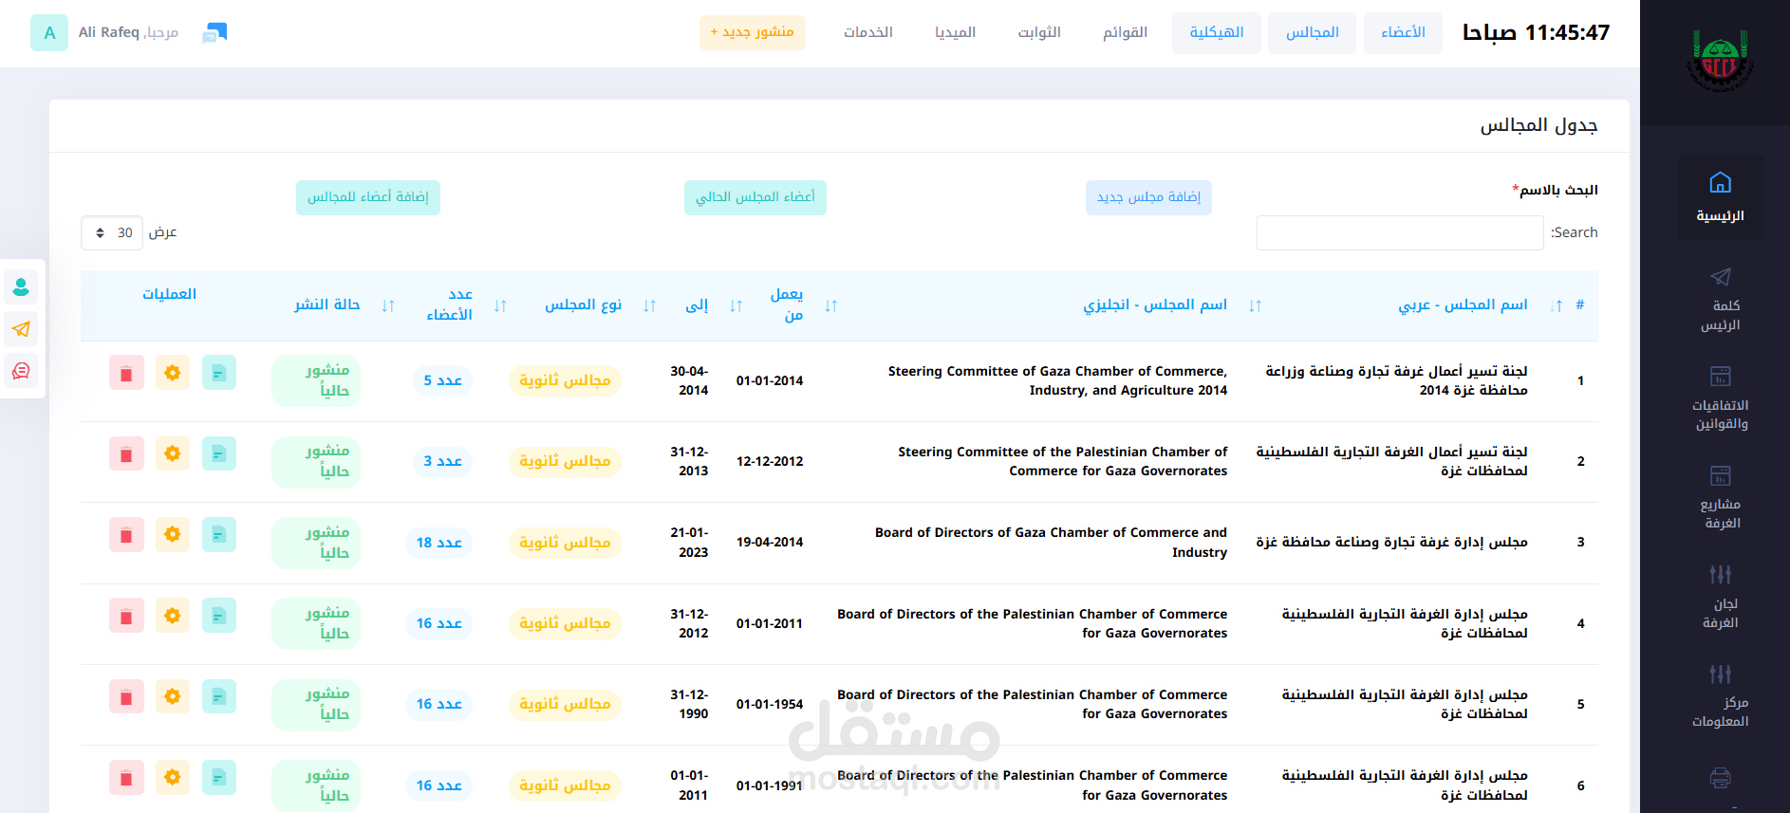The width and height of the screenshot is (1790, 813).
Task: Open the الرئيسية home item in the sidebar
Action: click(x=1720, y=197)
